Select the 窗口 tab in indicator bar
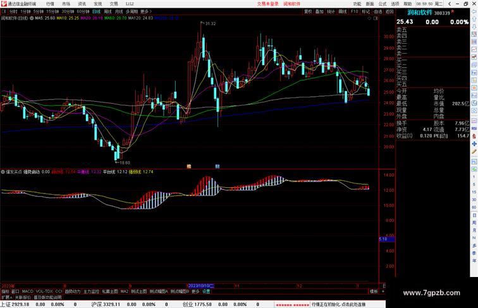 15,292
